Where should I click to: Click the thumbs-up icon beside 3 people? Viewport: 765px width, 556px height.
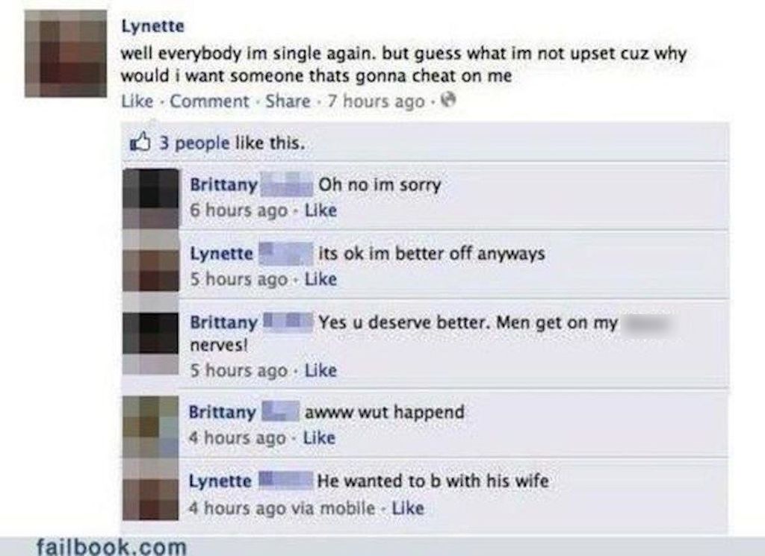(x=139, y=143)
